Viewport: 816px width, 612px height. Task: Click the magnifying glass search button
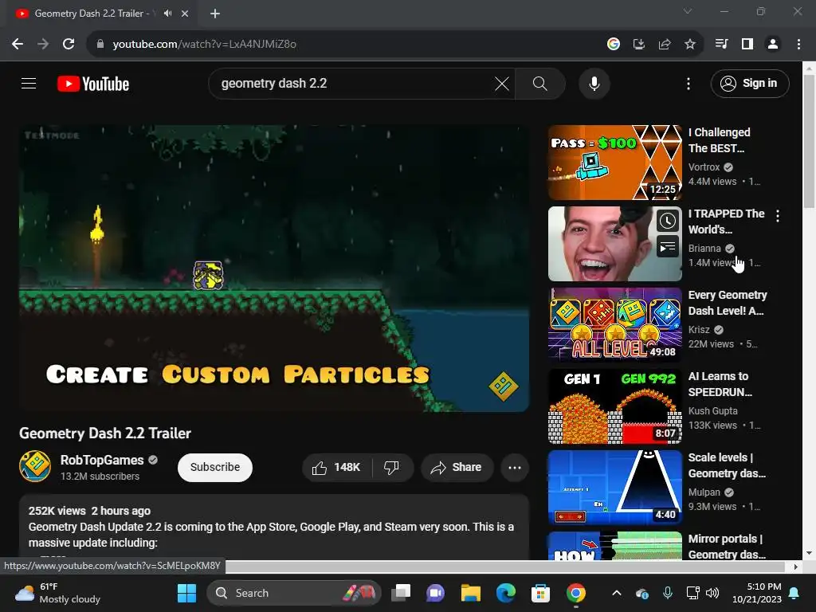point(540,83)
